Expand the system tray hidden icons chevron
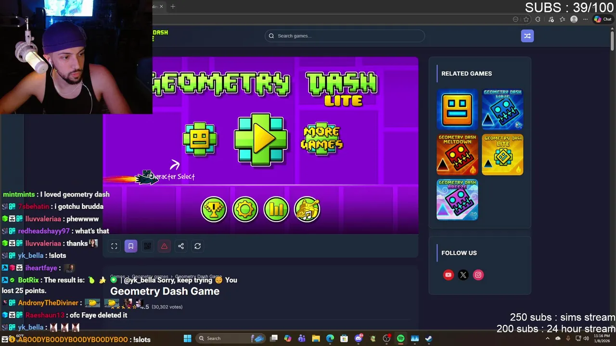Image resolution: width=616 pixels, height=346 pixels. tap(547, 338)
